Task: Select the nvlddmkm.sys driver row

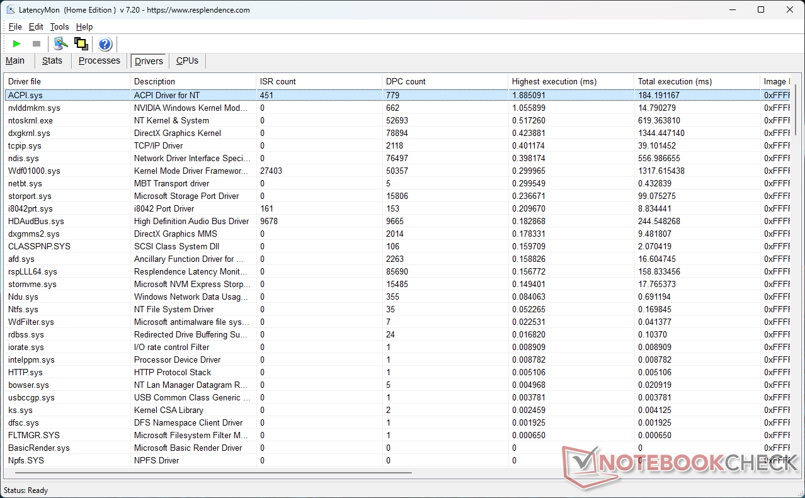Action: coord(397,108)
